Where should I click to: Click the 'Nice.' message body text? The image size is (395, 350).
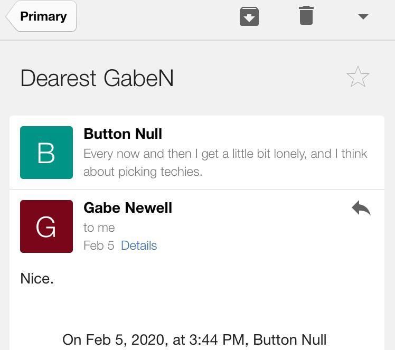coord(37,278)
